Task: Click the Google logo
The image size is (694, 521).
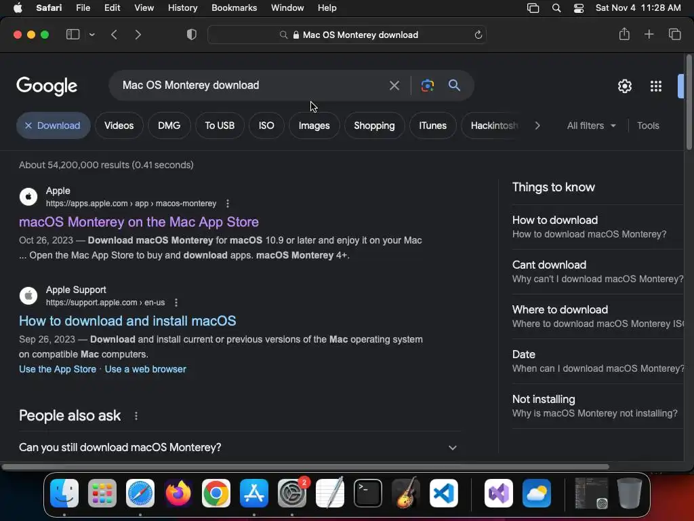Action: click(47, 86)
